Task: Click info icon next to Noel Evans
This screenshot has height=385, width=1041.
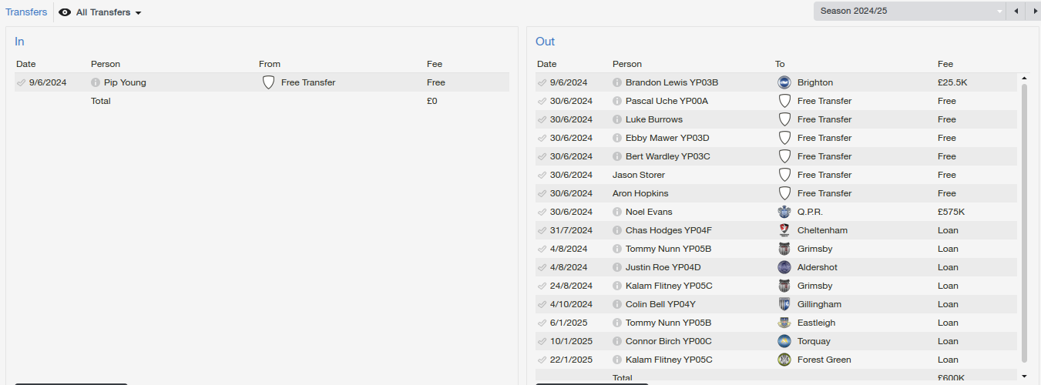Action: [x=617, y=212]
